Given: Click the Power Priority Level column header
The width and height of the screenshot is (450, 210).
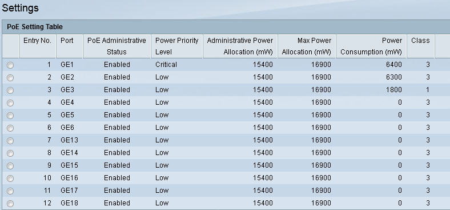Looking at the screenshot, I should [x=177, y=46].
